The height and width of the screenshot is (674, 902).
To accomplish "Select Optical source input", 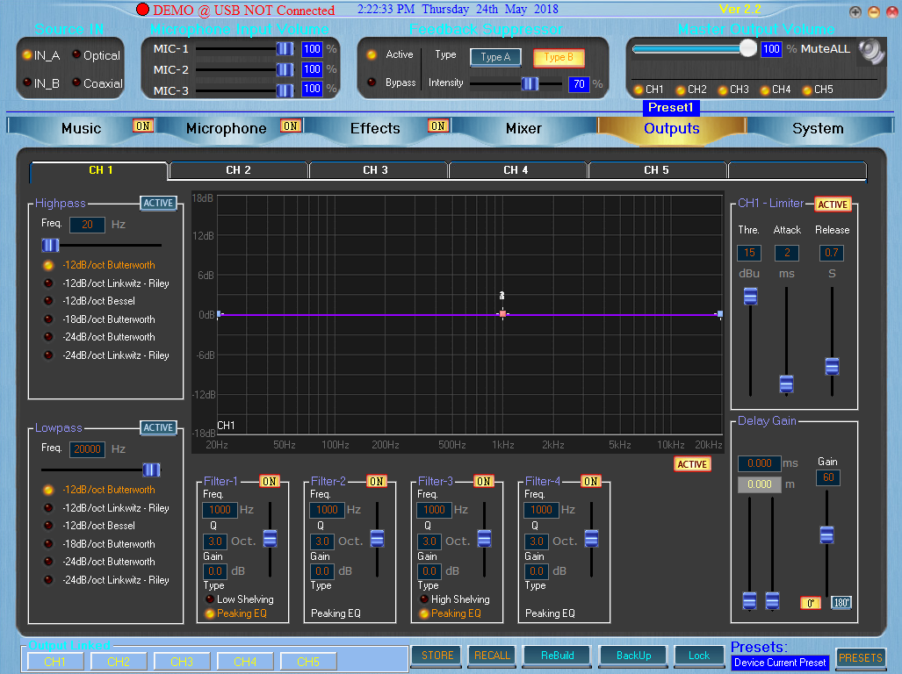I will tap(76, 54).
